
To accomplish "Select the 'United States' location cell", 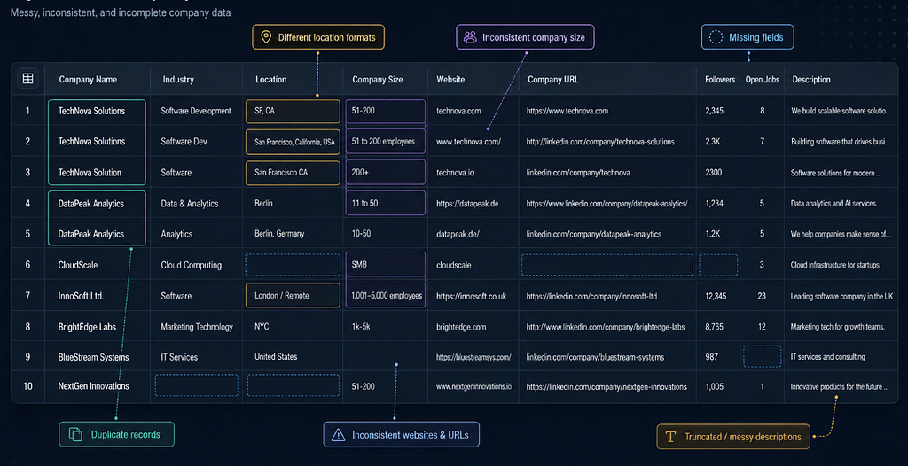I will click(x=276, y=357).
